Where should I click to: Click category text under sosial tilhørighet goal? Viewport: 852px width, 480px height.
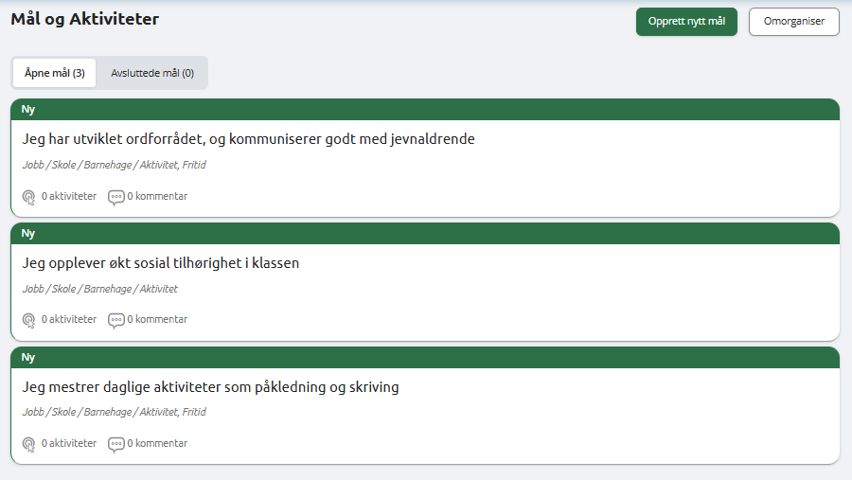(100, 289)
